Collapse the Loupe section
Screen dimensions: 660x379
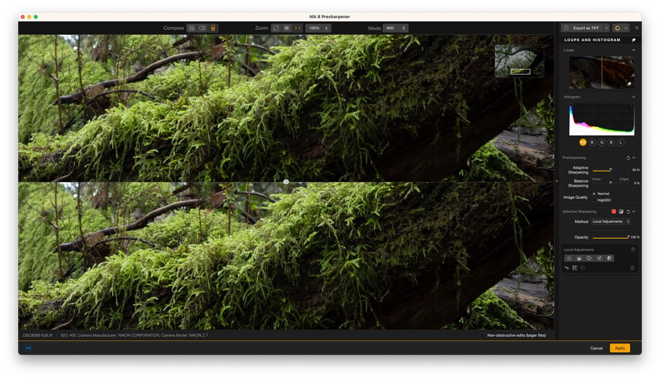click(633, 50)
